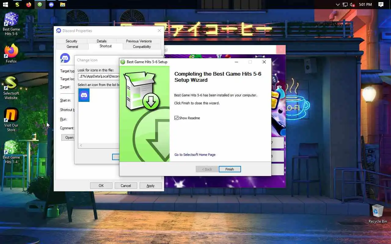
Task: Select the Recycle Bin icon
Action: (x=378, y=214)
